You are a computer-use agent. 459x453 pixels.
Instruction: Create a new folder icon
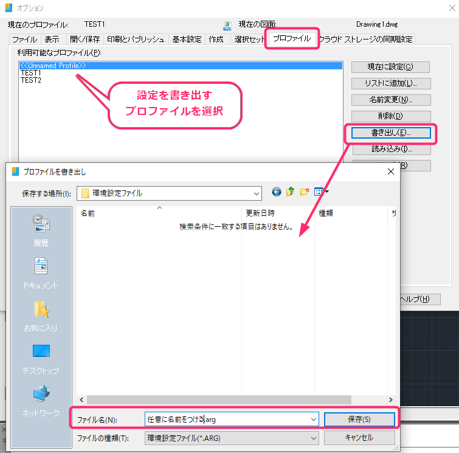pos(304,192)
